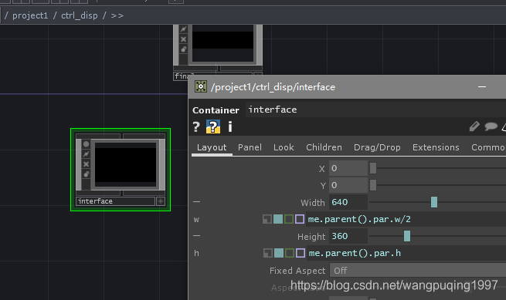Set w parameter to bind mode purple square
Viewport: 506px width, 300px height.
(x=300, y=220)
